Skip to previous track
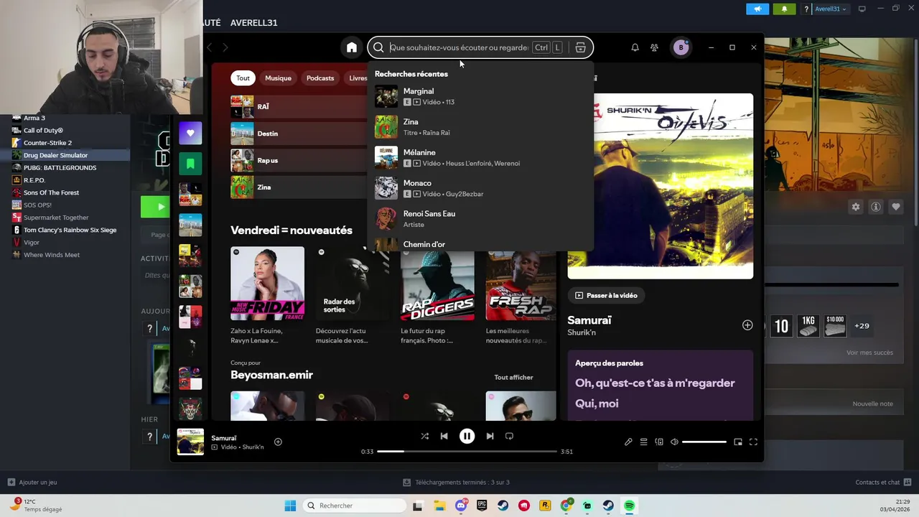 [444, 436]
